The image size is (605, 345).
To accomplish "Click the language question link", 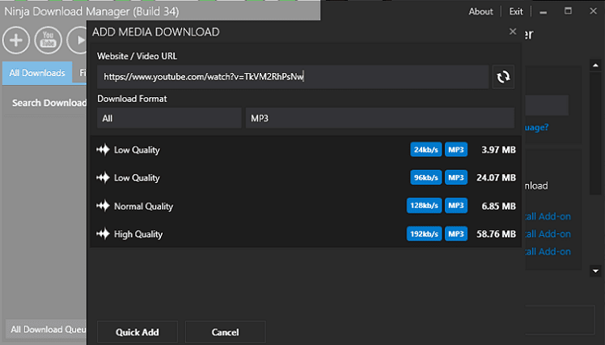I will 537,127.
